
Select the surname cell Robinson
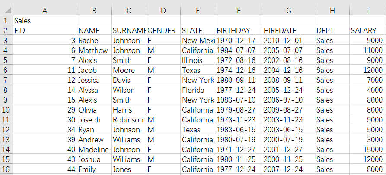click(128, 120)
